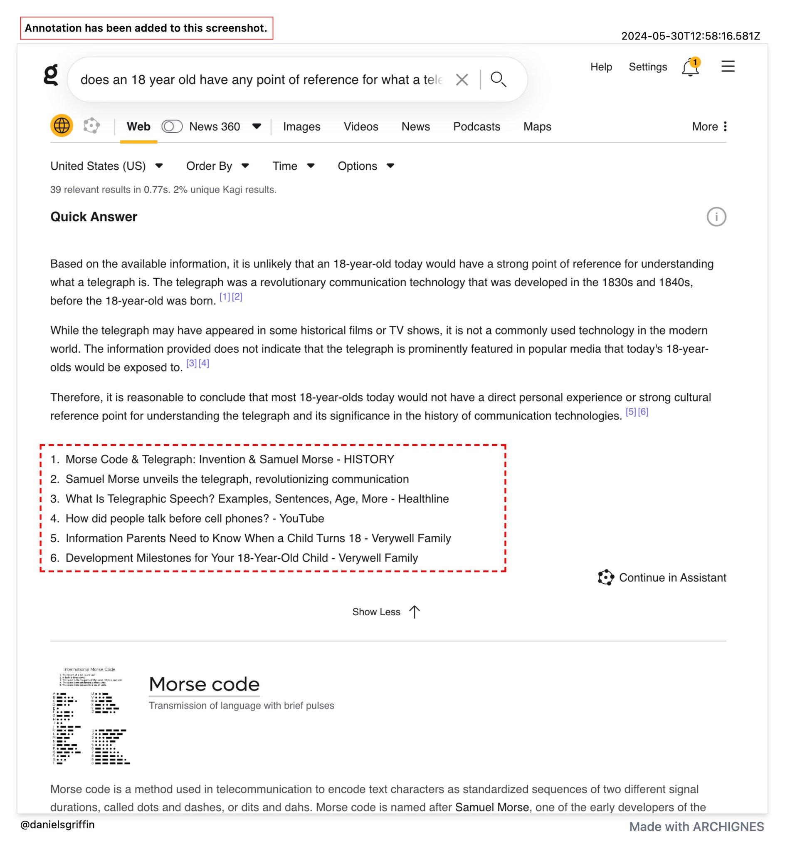785x852 pixels.
Task: Open Quick Answer info icon
Action: pyautogui.click(x=716, y=217)
